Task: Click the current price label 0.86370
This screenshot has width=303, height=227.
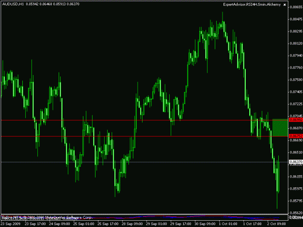Action: point(296,162)
